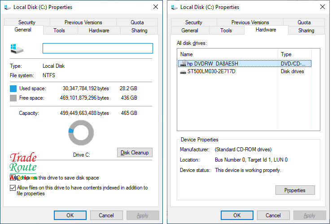Click the title bar drive icon in the left dialog
Screen dimensions: 332x224
tap(8, 7)
